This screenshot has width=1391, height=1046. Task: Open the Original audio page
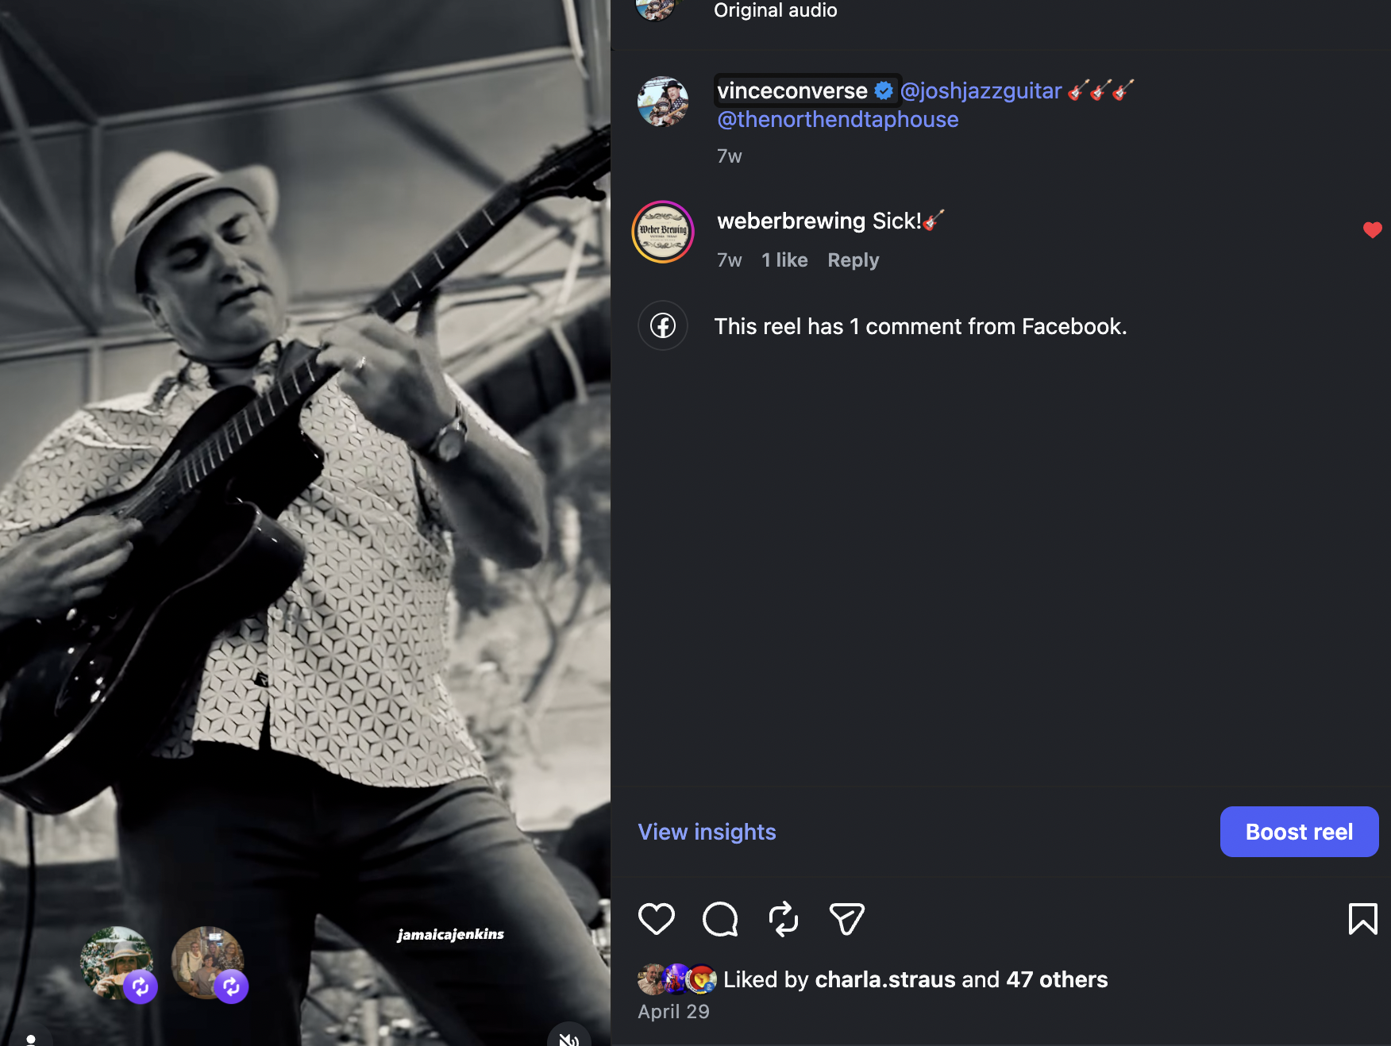pyautogui.click(x=775, y=10)
